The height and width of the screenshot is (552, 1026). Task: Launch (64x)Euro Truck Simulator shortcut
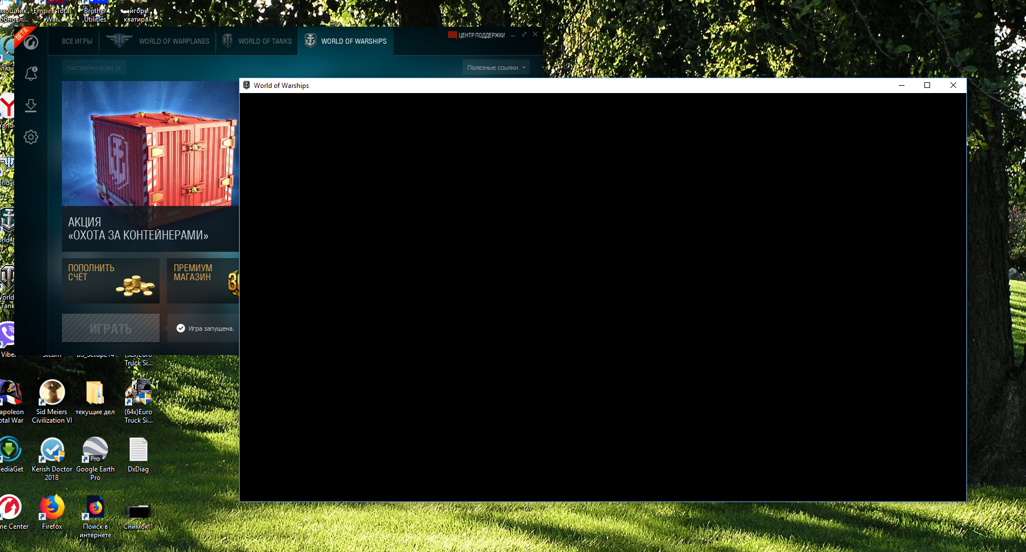(138, 401)
